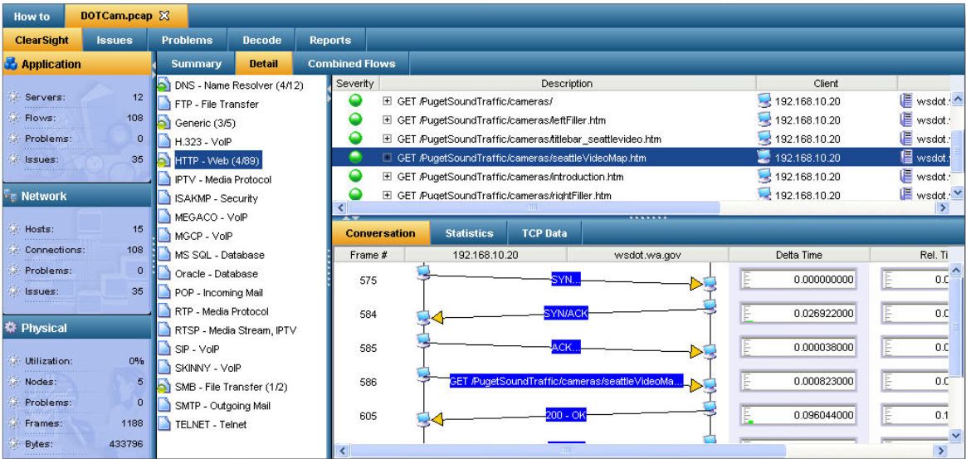The height and width of the screenshot is (459, 966).
Task: Click the Bytes stat gear icon
Action: pos(13,443)
